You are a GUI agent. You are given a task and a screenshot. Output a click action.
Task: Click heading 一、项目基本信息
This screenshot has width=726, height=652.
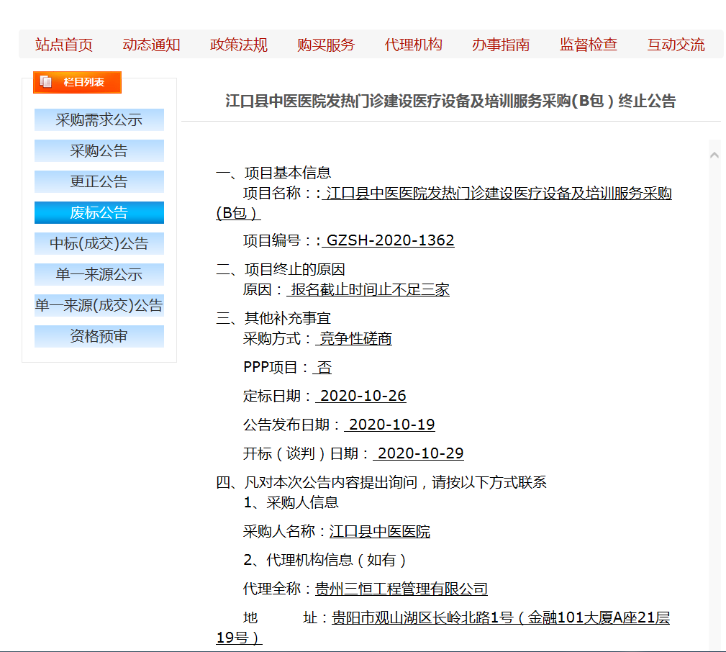[273, 173]
